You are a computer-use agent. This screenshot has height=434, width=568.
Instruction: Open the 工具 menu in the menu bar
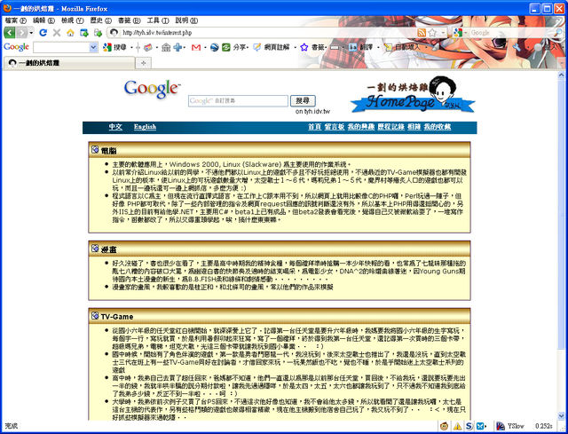[154, 19]
